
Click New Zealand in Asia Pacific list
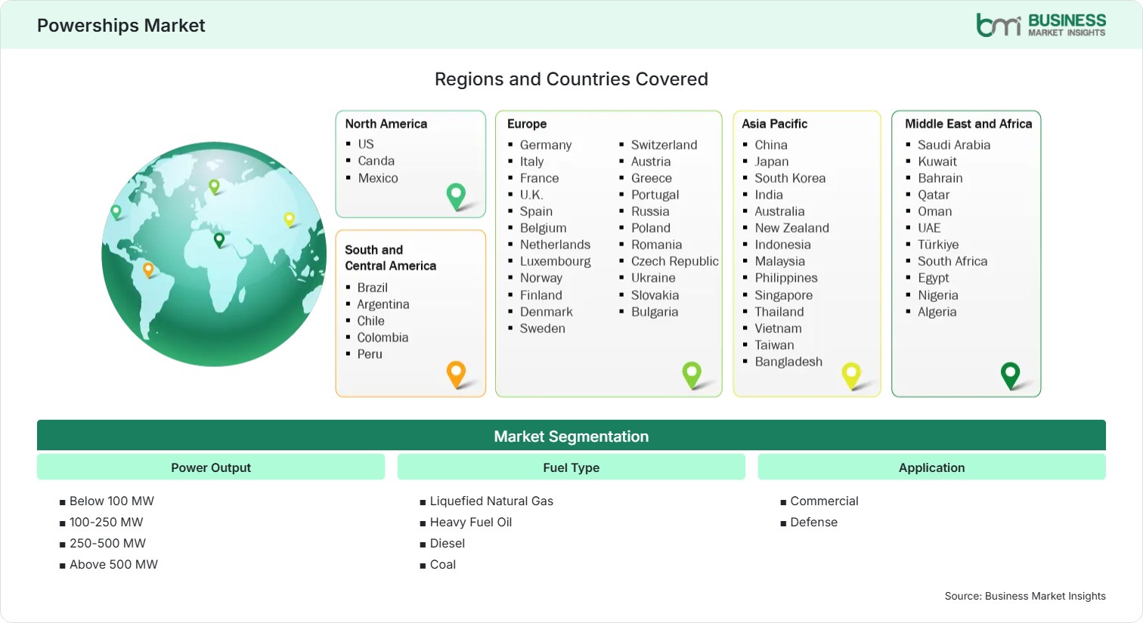(792, 228)
